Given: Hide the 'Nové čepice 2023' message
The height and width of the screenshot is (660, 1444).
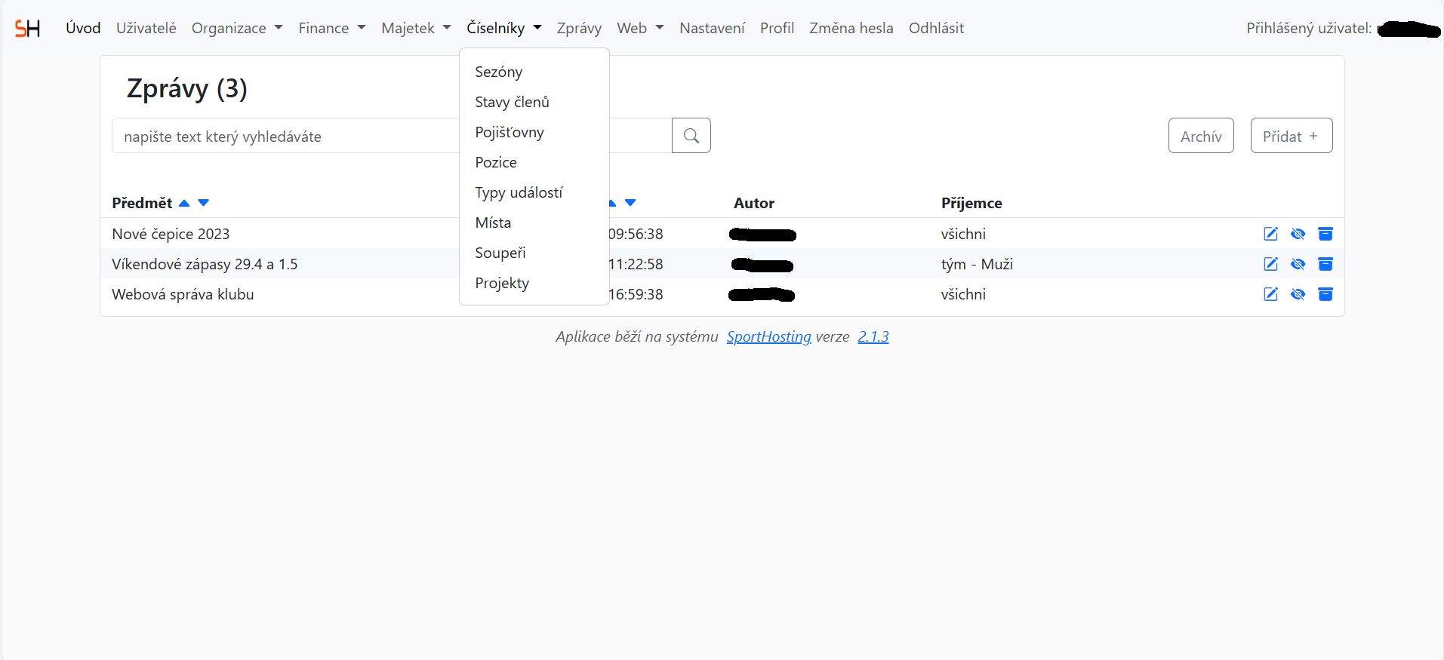Looking at the screenshot, I should pos(1298,234).
